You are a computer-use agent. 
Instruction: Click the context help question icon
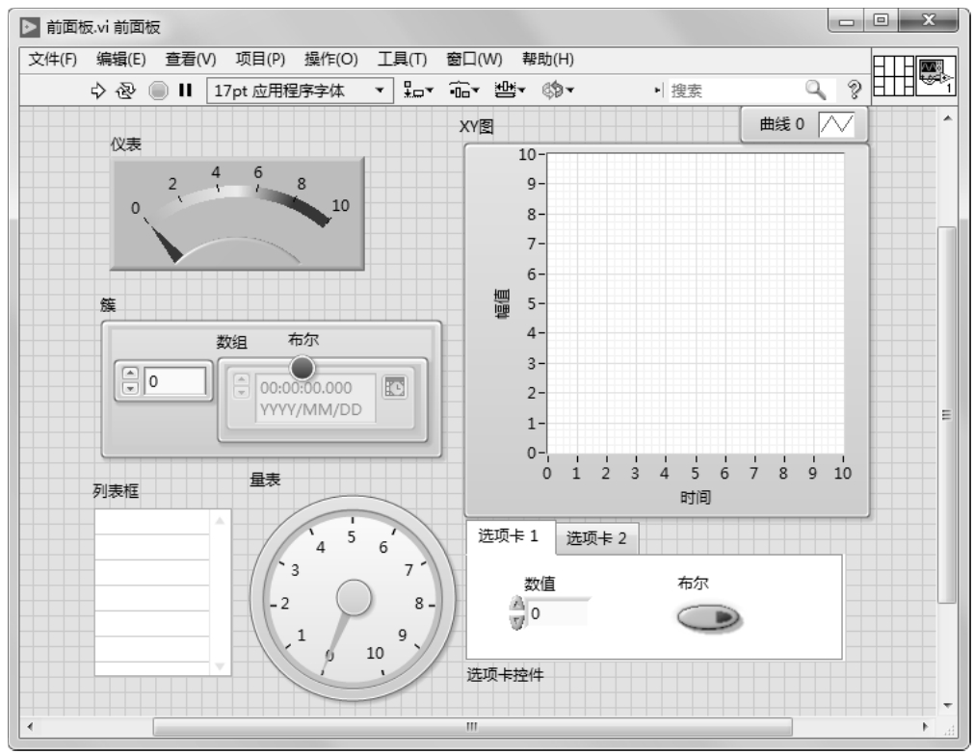point(855,91)
